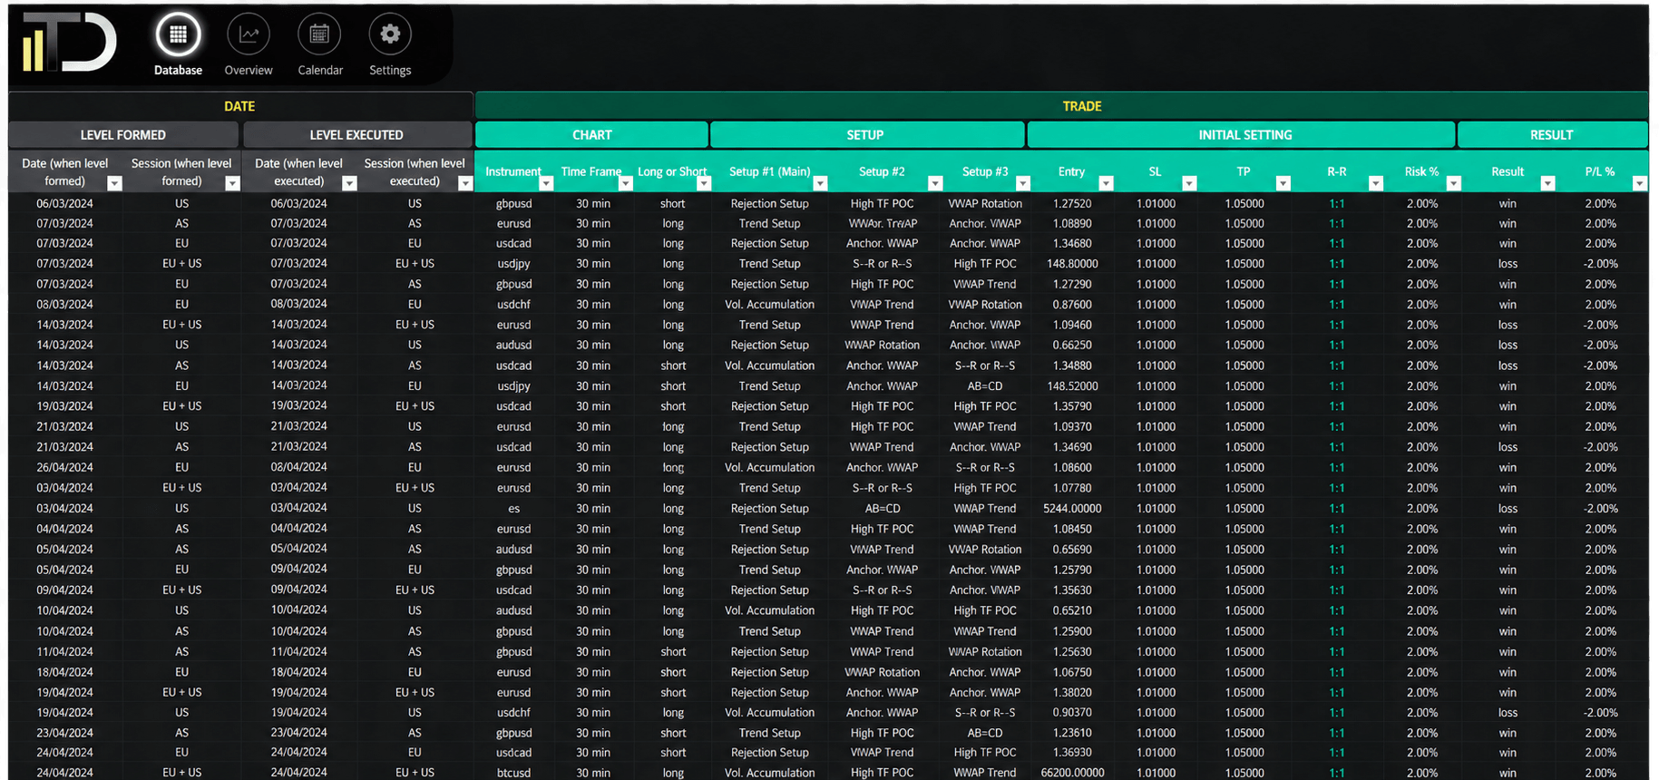Open the Database view icon

coord(178,35)
